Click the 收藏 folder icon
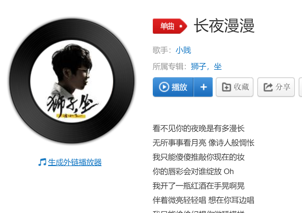302x213 pixels. (x=226, y=87)
